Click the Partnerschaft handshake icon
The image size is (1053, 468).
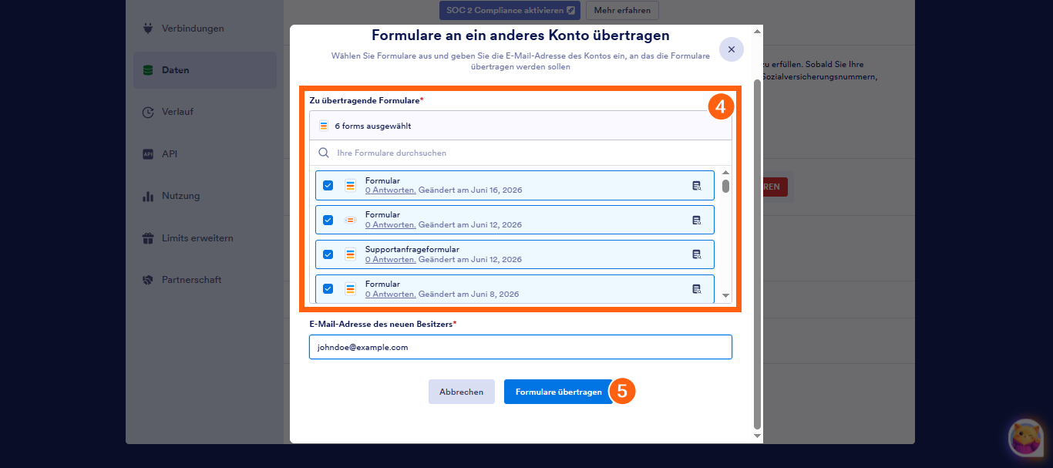tap(148, 280)
